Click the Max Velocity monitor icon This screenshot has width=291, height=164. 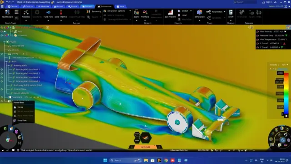click(x=258, y=31)
